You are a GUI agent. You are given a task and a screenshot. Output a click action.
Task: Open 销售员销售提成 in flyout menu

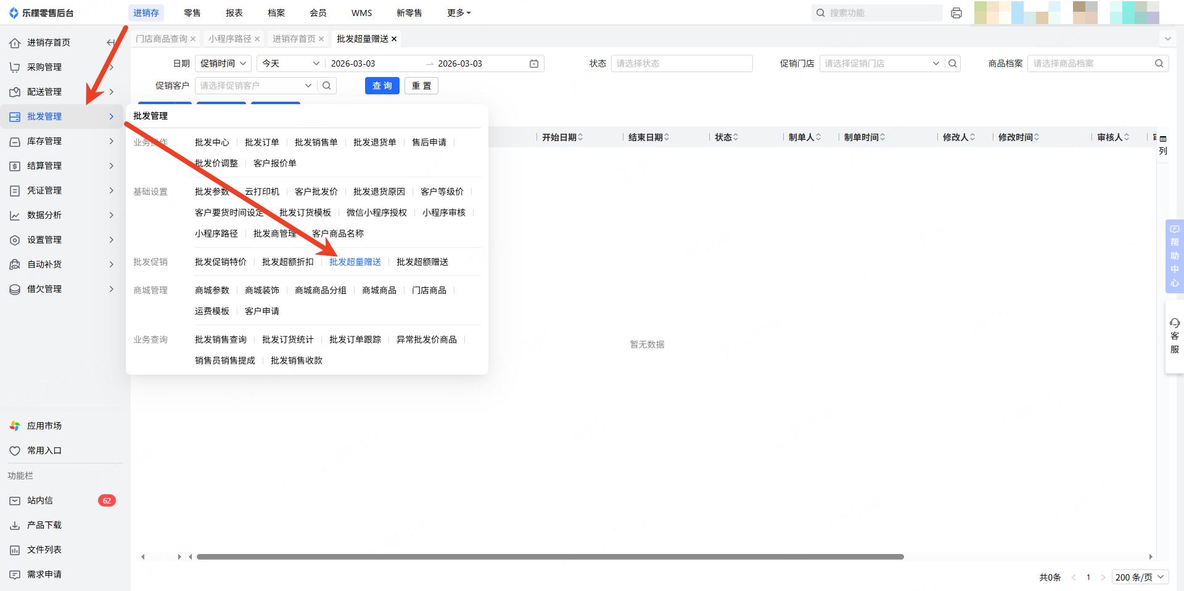(225, 361)
